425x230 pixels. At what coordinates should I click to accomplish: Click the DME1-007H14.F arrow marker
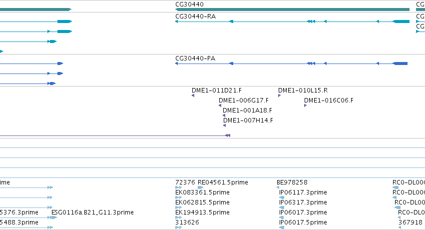click(224, 125)
